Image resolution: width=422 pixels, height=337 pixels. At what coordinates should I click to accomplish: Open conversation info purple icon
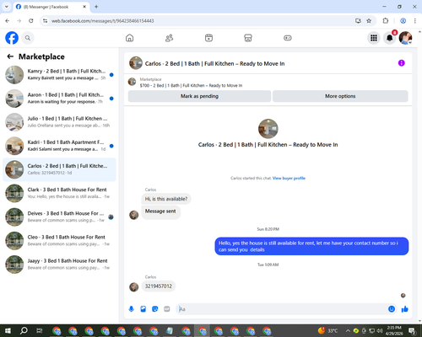point(402,63)
